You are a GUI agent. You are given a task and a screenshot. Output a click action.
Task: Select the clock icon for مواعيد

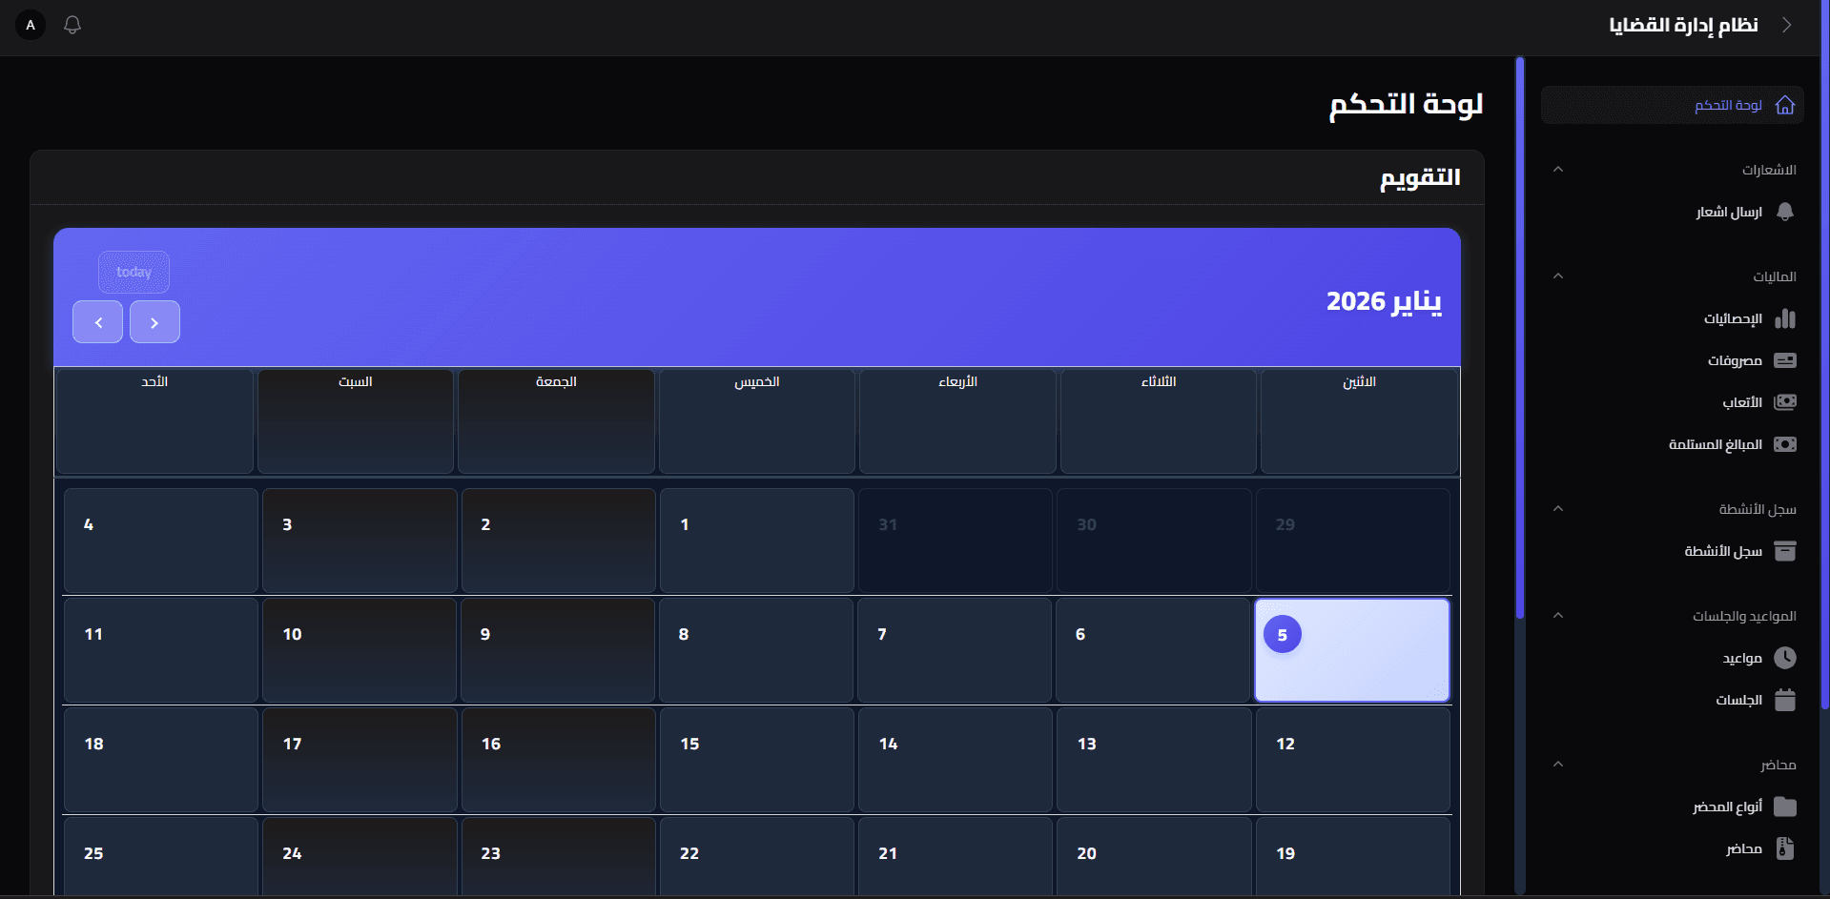point(1785,658)
